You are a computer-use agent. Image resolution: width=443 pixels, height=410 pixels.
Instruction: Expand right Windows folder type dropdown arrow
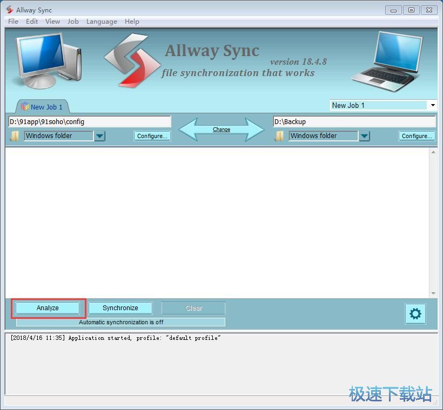(364, 136)
